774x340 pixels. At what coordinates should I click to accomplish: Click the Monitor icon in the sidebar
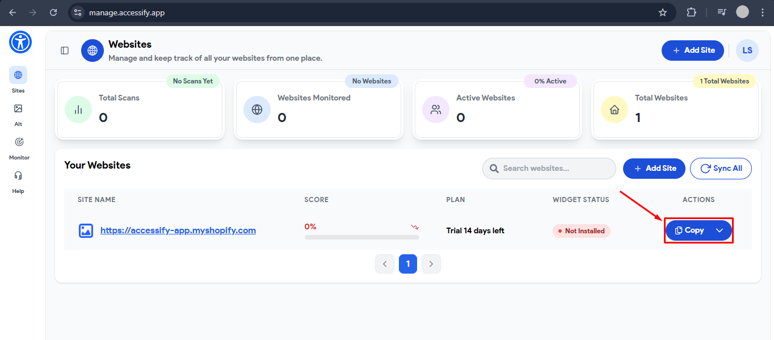point(19,142)
